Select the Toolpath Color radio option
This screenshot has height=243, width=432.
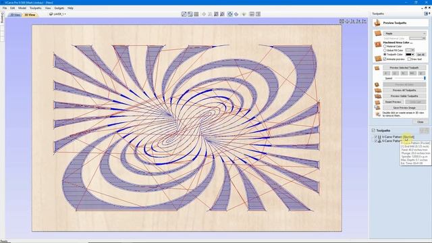[x=385, y=55]
